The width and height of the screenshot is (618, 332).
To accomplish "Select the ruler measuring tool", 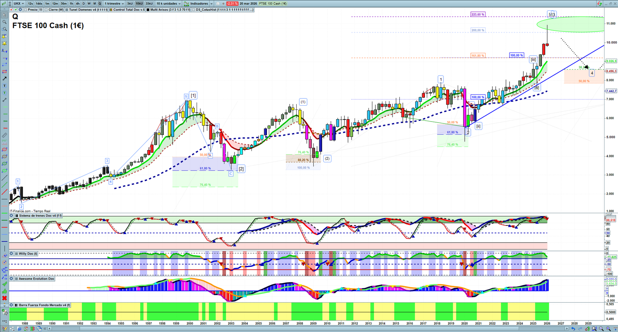I will click(4, 135).
